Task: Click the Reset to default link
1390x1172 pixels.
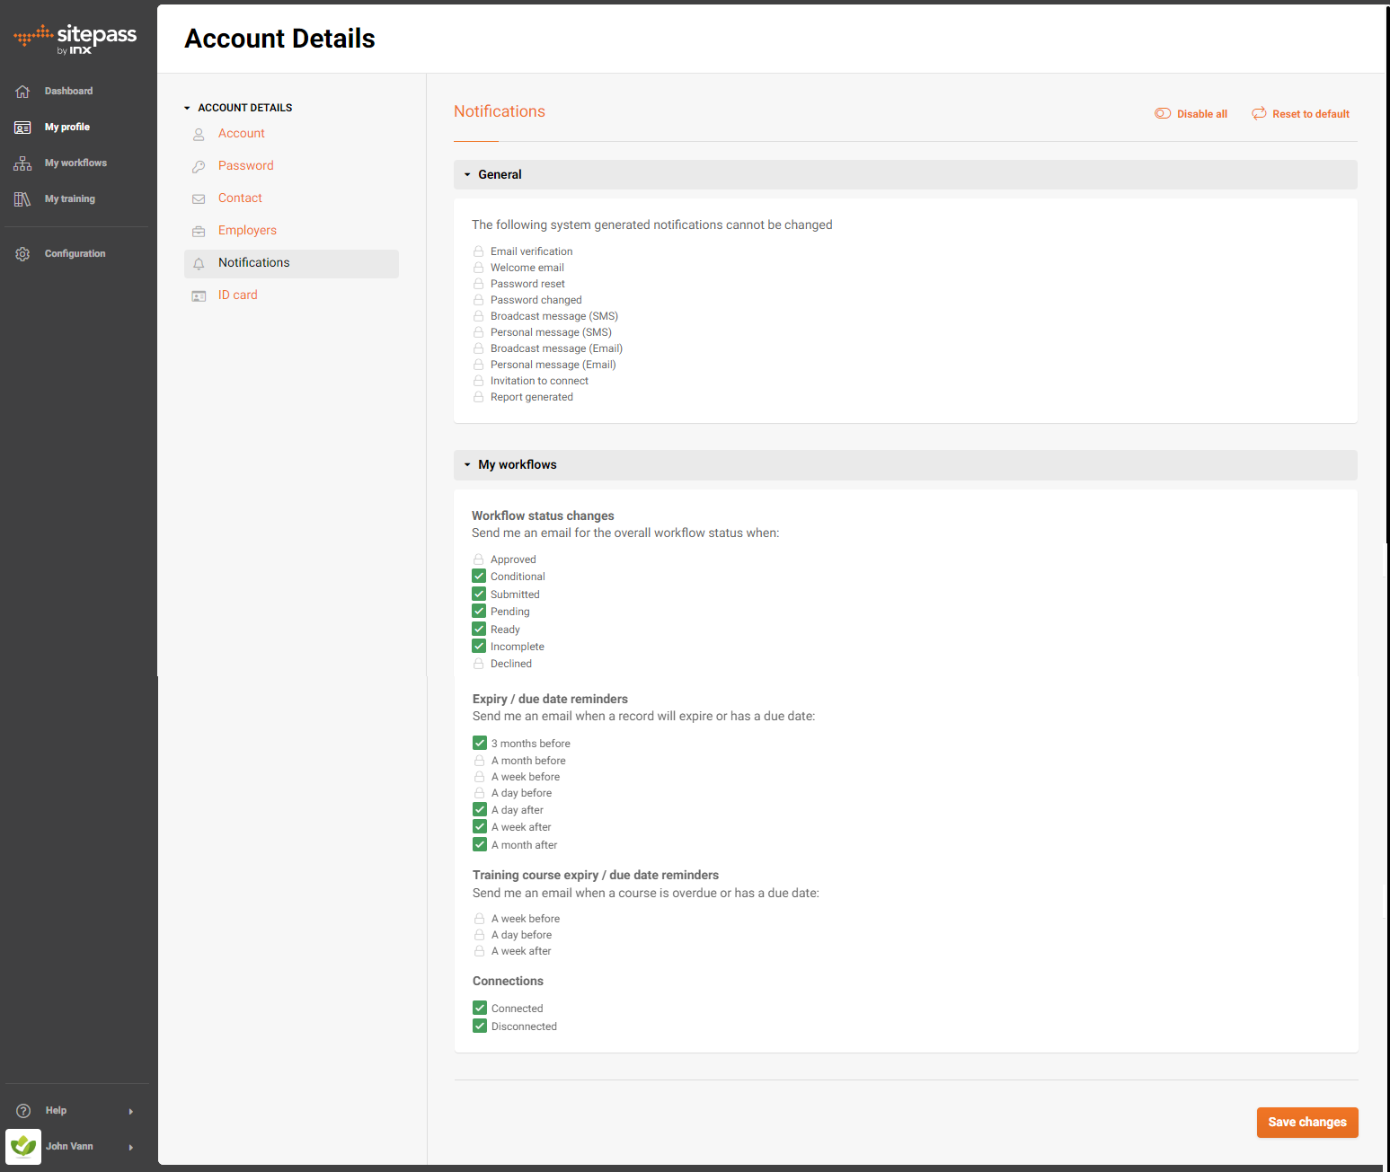Action: click(x=1311, y=114)
